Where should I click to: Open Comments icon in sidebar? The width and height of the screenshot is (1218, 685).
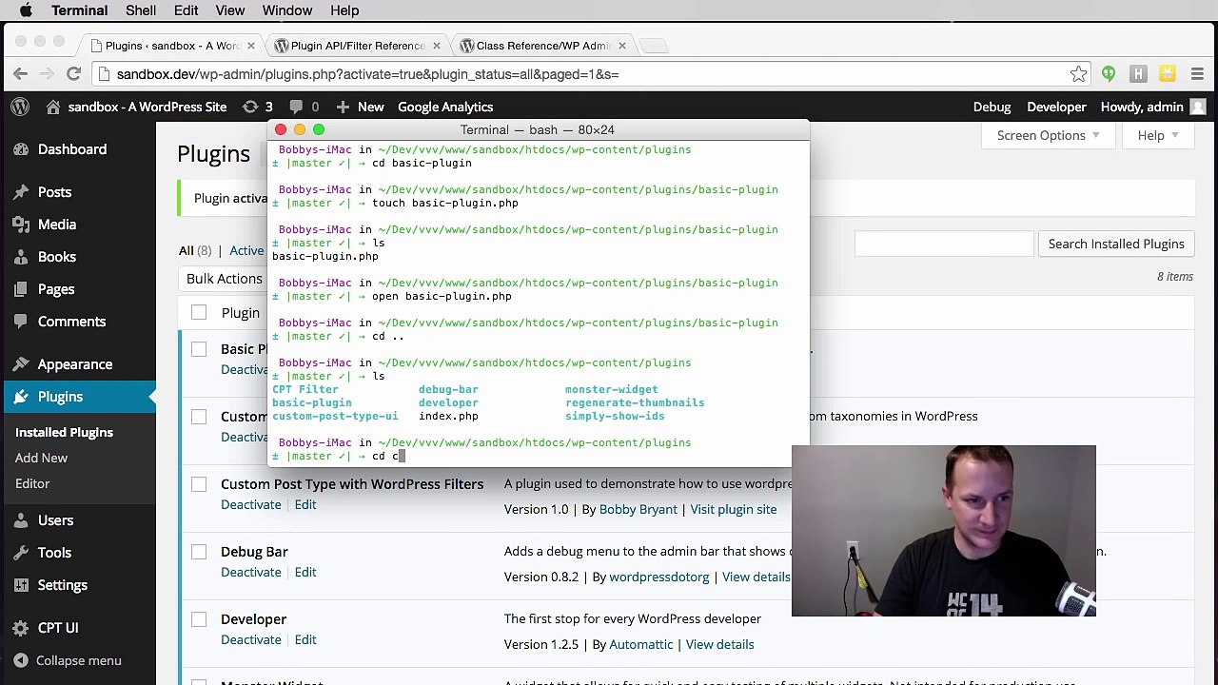20,322
